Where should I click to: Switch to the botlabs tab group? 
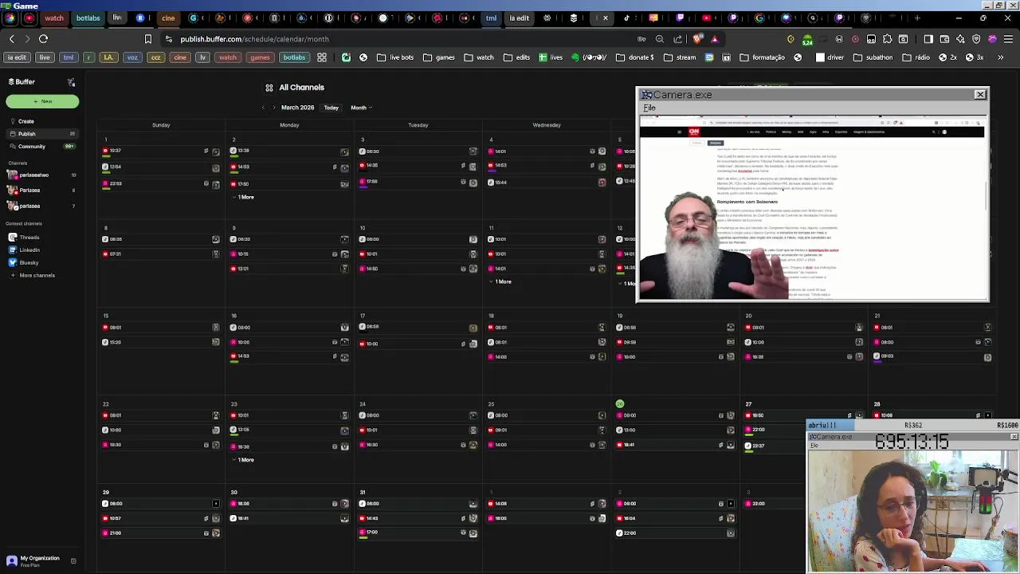(x=88, y=18)
